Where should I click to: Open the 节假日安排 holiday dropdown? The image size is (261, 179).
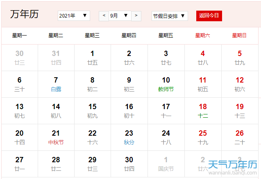tap(170, 16)
